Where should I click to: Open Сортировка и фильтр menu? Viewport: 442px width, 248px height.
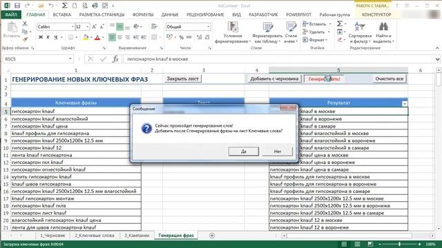(x=360, y=32)
